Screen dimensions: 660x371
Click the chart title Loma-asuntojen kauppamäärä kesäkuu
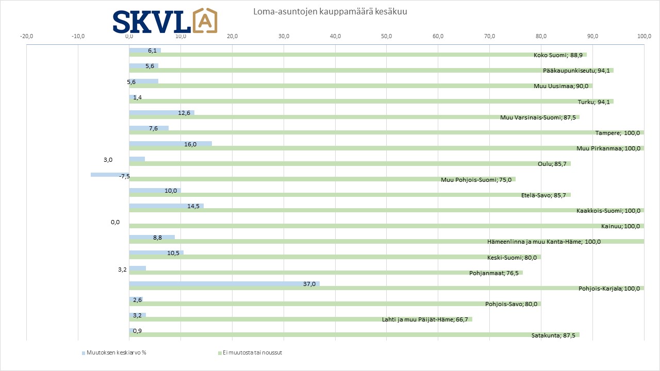pyautogui.click(x=330, y=11)
